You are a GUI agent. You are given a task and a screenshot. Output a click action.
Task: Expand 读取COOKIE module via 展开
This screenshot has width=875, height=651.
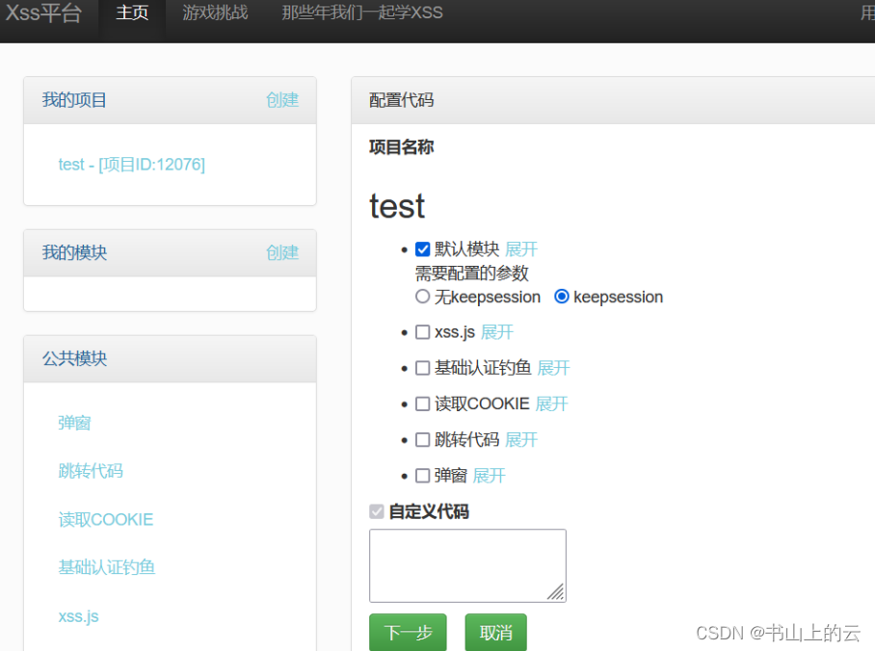[x=551, y=404]
